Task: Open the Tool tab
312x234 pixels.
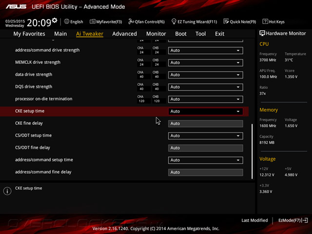Action: [200, 34]
